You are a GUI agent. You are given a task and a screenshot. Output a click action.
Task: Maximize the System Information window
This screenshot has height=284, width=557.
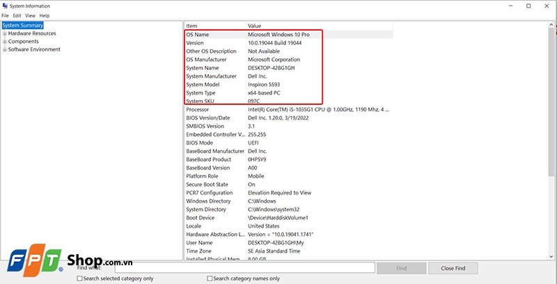(x=528, y=6)
